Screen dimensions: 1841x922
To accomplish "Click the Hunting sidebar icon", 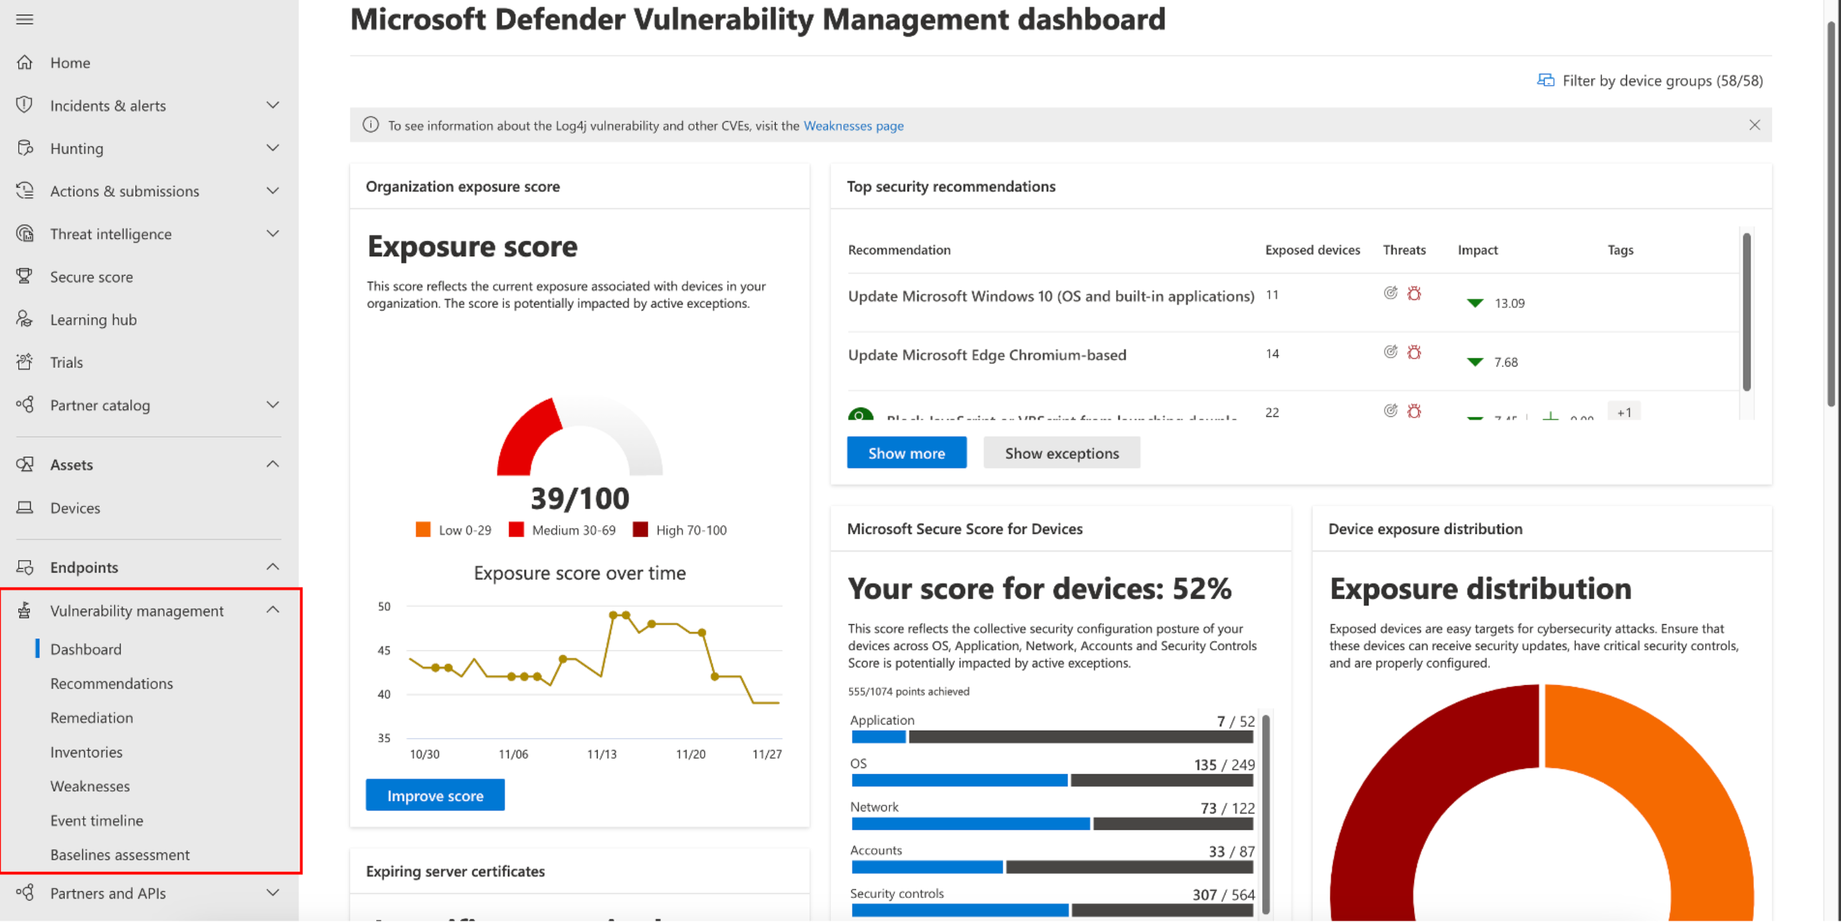I will 26,147.
